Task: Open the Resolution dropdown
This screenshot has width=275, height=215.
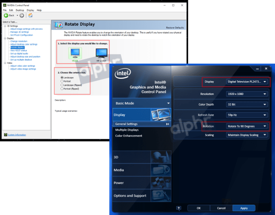Action: click(247, 94)
